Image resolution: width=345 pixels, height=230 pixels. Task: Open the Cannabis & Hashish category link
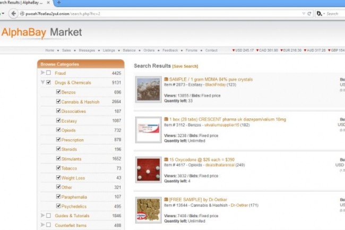[x=80, y=102]
